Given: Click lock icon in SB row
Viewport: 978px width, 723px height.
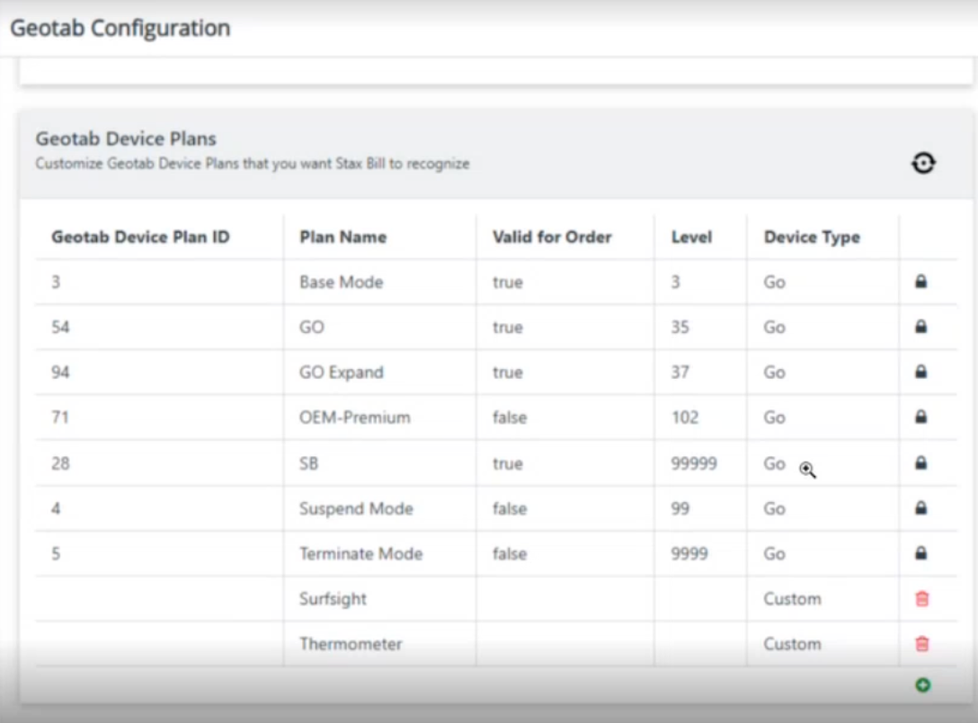Looking at the screenshot, I should pos(920,463).
